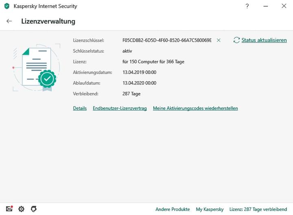
Task: Open the notifications envelope icon
Action: [x=9, y=209]
